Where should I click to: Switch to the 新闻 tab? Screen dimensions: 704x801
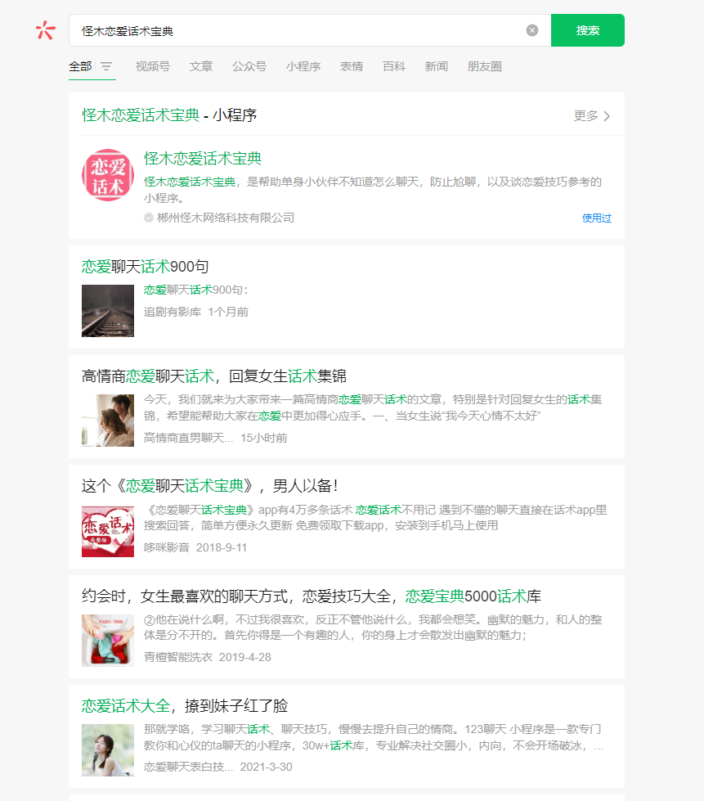pos(436,66)
